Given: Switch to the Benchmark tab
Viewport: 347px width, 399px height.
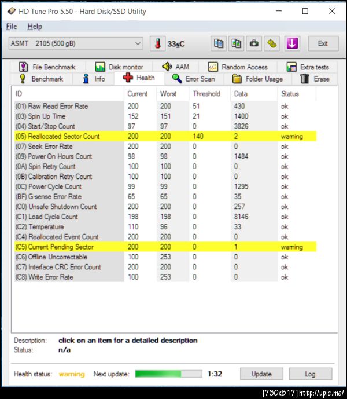Looking at the screenshot, I should coord(42,79).
